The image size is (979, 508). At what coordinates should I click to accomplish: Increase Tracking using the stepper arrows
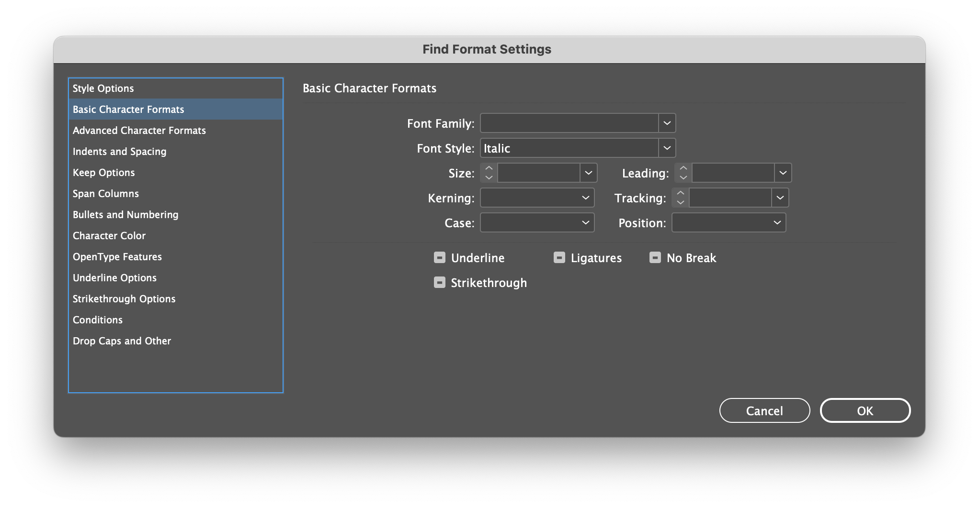(681, 194)
